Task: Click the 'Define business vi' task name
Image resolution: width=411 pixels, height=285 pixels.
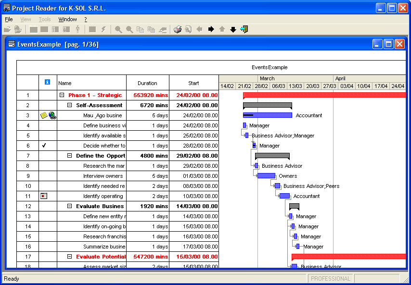Action: pos(104,125)
